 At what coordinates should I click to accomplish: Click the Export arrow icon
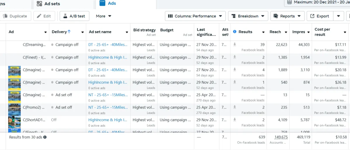pyautogui.click(x=312, y=16)
